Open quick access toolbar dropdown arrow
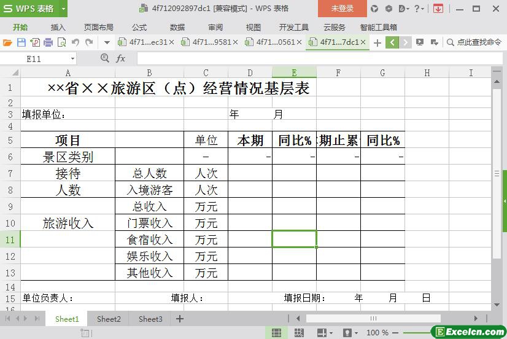507x339 pixels. pos(107,42)
